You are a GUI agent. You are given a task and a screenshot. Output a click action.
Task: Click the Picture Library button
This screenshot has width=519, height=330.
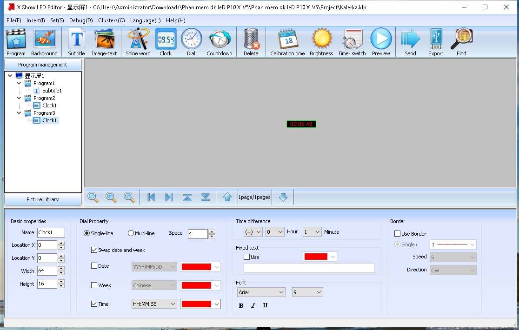pos(43,199)
